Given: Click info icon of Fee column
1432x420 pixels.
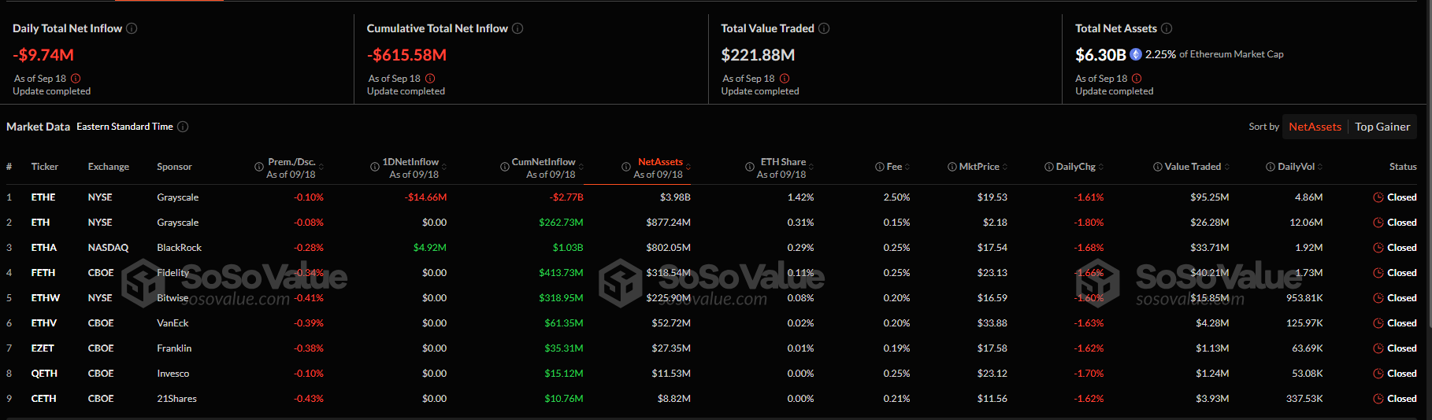Looking at the screenshot, I should click(880, 167).
